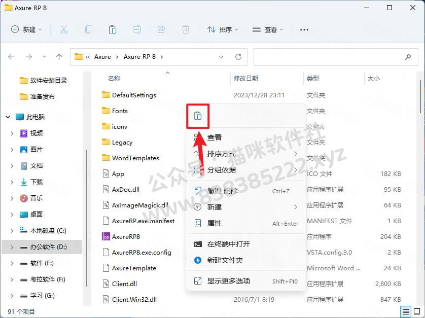
Task: Select the AxureRP.exe.manifest file name
Action: tap(144, 221)
